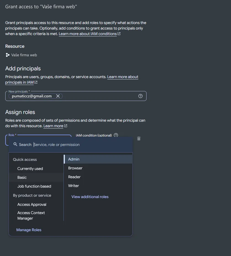Click the search magnifier icon in role picker

[x=15, y=144]
